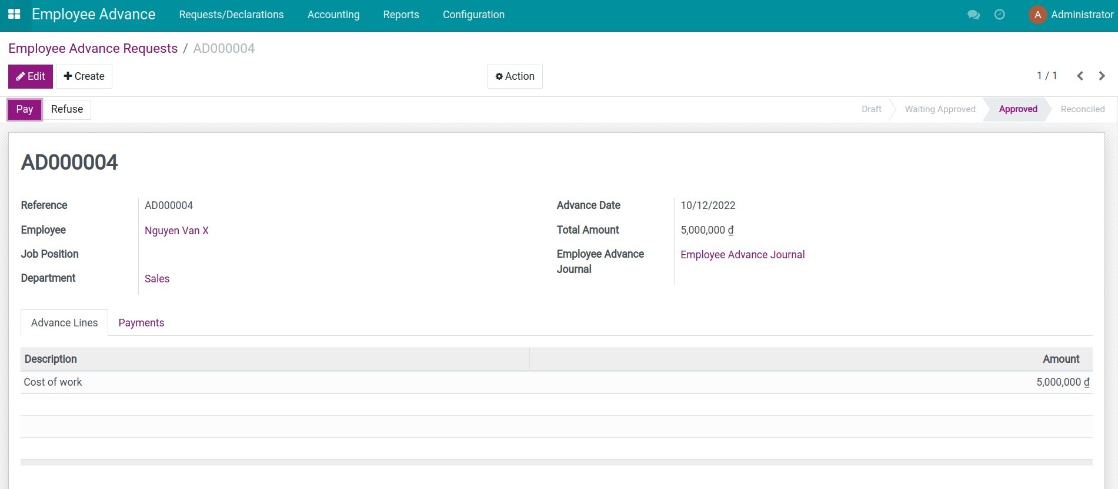Click the AD000004 record title heading
The width and height of the screenshot is (1118, 489).
click(x=69, y=162)
